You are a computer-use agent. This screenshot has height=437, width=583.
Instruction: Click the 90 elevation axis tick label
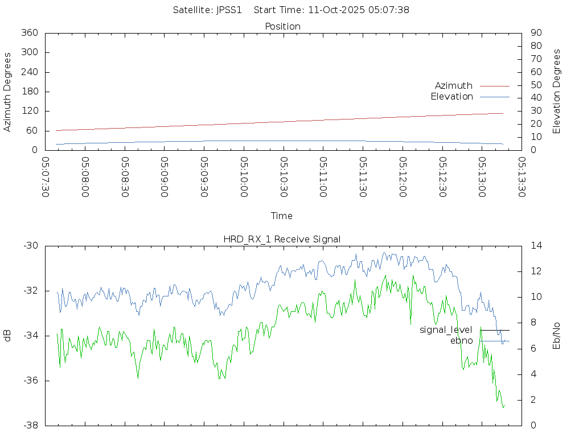(x=535, y=33)
